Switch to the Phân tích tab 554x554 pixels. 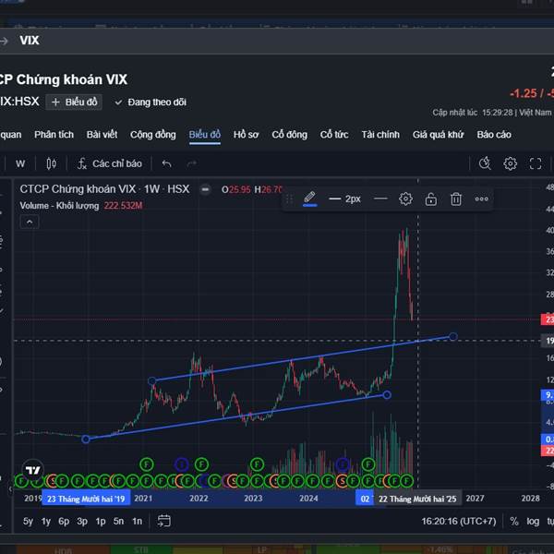(54, 135)
